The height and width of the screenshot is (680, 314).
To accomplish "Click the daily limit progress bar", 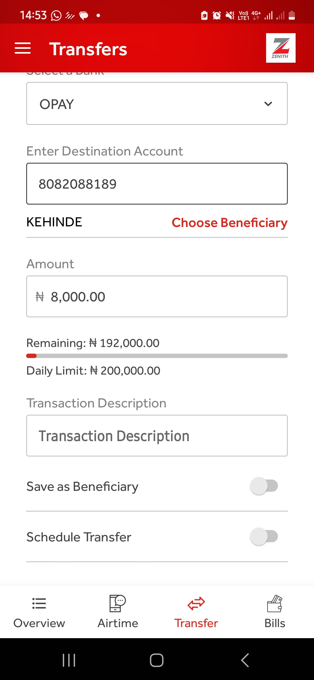I will [157, 356].
